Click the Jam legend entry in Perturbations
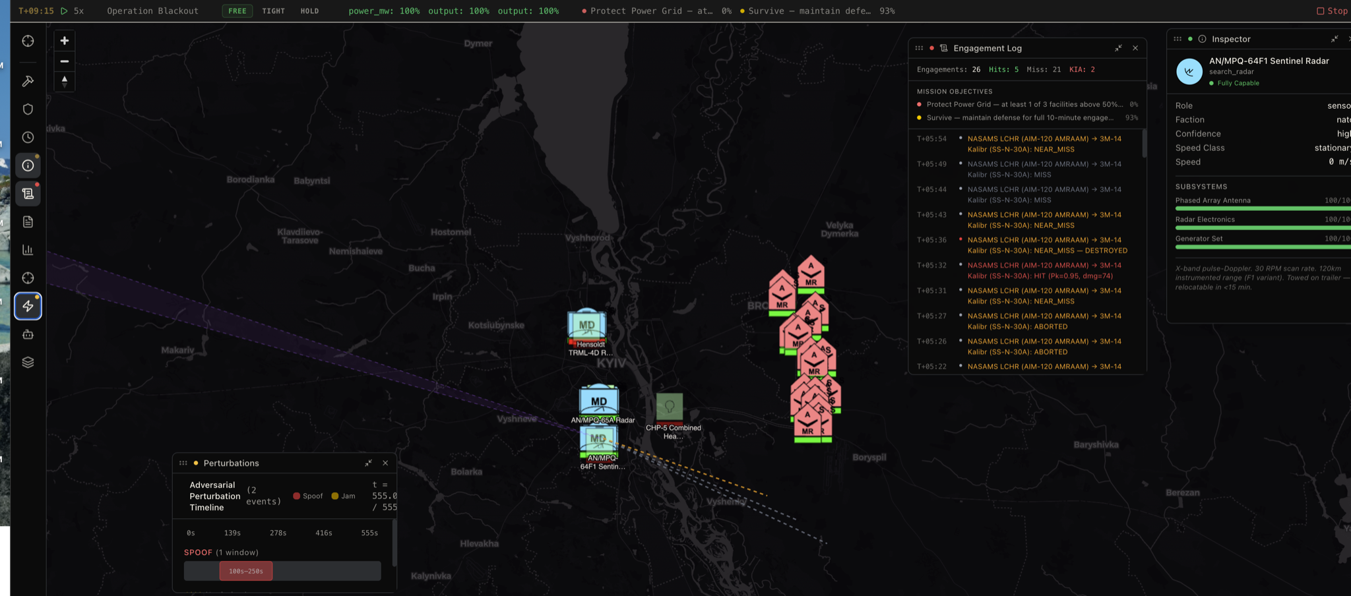The width and height of the screenshot is (1351, 596). pos(344,496)
